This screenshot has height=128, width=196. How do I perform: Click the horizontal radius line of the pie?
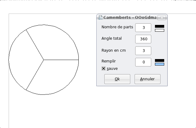pos(62,60)
